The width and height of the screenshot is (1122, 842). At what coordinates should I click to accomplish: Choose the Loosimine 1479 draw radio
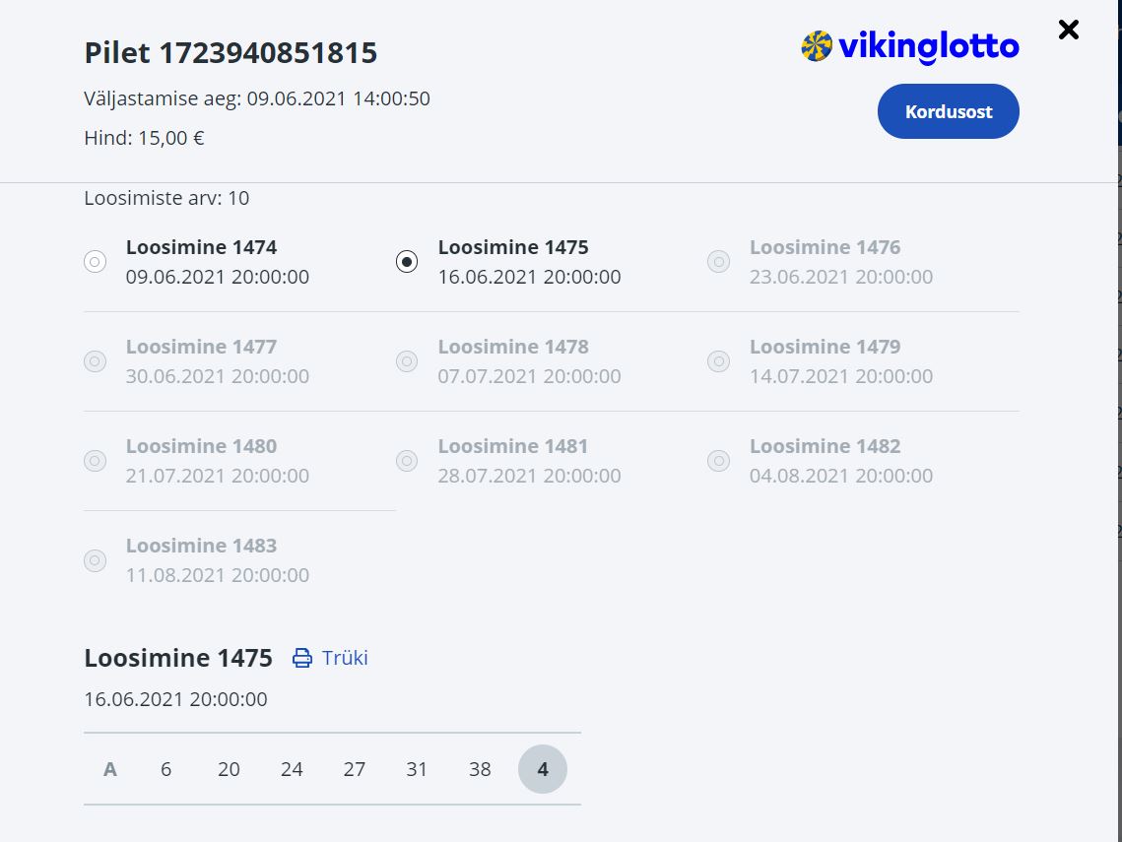tap(719, 361)
